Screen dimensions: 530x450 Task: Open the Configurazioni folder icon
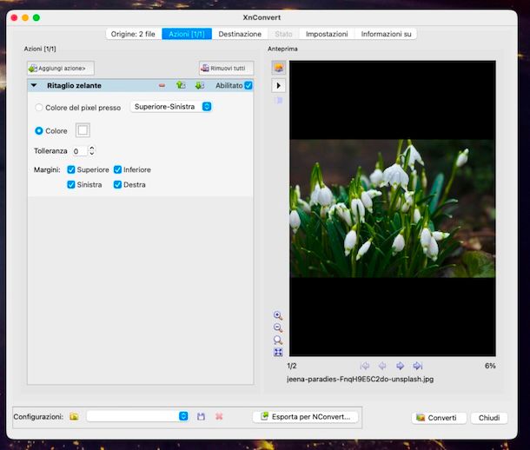click(74, 417)
